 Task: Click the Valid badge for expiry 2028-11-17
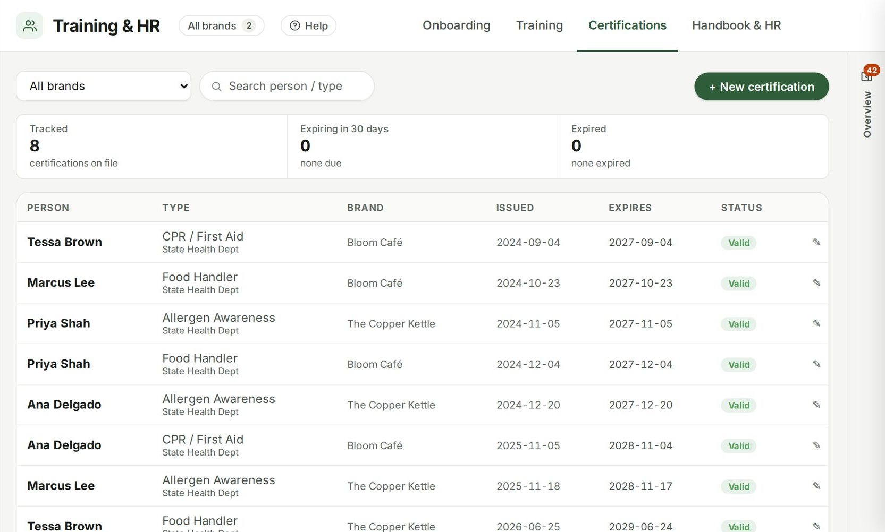tap(739, 486)
